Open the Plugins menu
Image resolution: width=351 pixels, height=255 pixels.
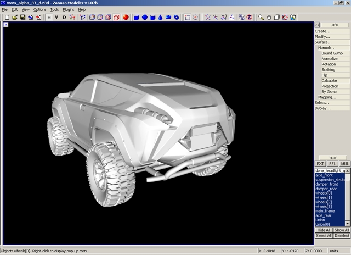(69, 10)
